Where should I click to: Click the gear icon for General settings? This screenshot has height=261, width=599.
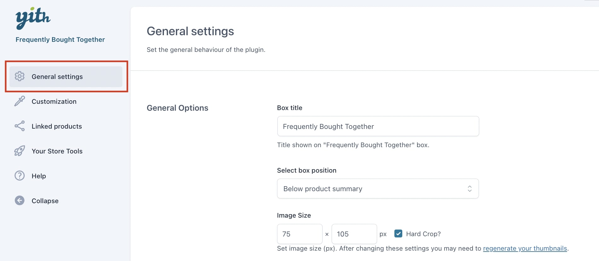(x=20, y=76)
